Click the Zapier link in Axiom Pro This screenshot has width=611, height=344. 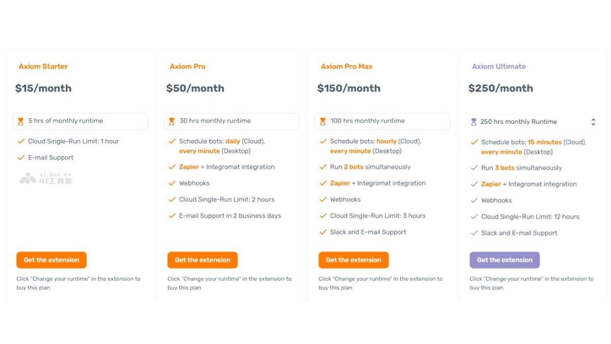click(x=189, y=167)
